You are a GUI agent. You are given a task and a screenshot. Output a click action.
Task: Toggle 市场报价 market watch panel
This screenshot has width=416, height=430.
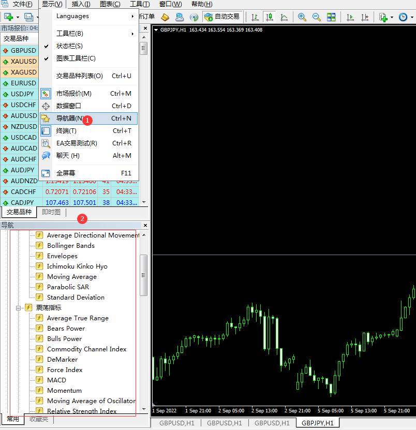(x=73, y=94)
